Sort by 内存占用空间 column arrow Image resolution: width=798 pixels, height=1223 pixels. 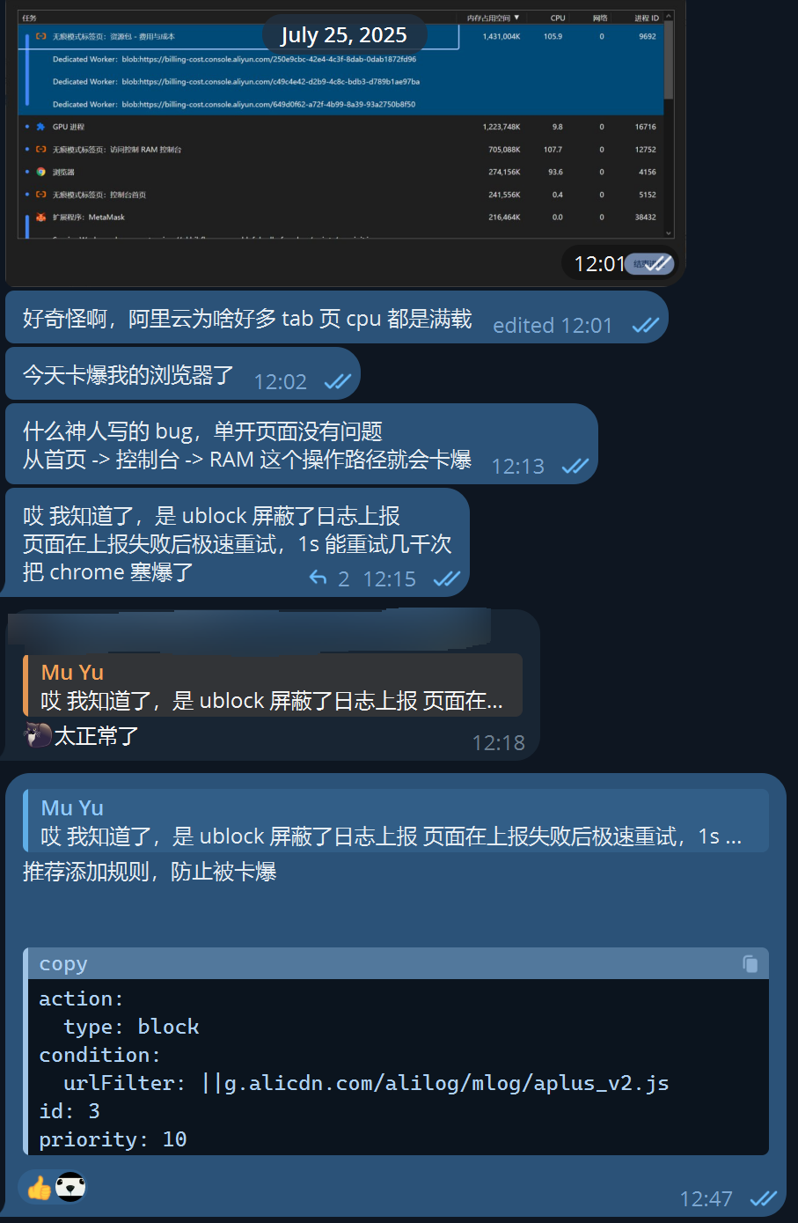click(x=516, y=18)
